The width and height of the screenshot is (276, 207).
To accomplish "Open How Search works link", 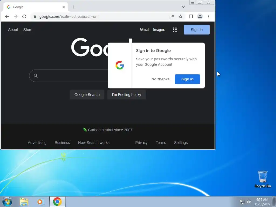I will [x=94, y=143].
